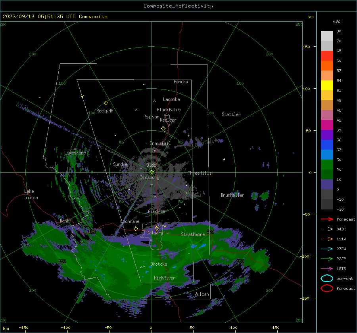
Task: Click the Limestone label
Action: point(75,153)
